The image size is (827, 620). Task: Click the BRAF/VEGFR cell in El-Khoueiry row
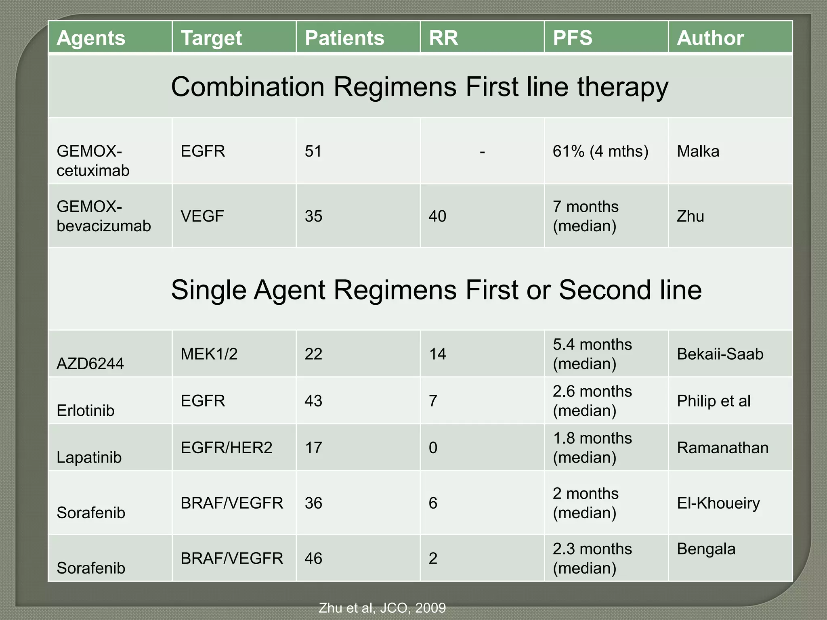(x=234, y=503)
